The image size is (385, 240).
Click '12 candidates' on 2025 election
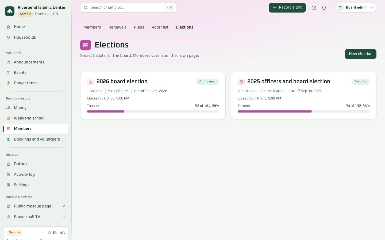(272, 91)
